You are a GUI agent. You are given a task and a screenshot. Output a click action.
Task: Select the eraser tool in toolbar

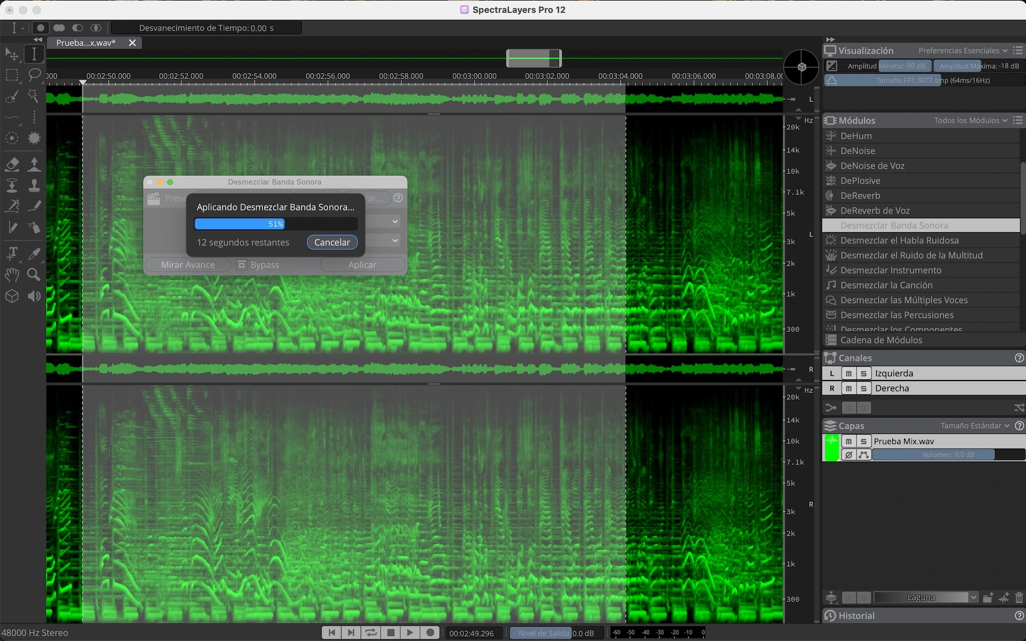pyautogui.click(x=12, y=164)
